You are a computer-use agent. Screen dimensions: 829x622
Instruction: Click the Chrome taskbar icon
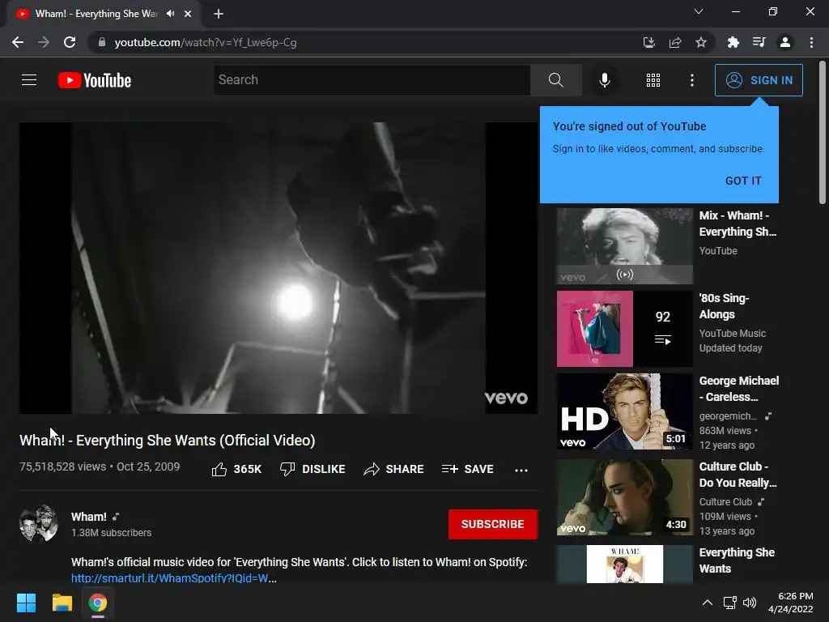coord(97,603)
